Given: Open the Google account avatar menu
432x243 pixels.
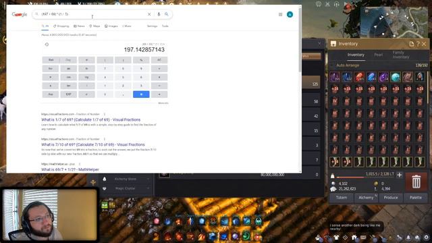Looking at the screenshot, I should click(x=290, y=15).
